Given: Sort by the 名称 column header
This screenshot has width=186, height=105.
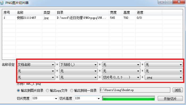Looking at the screenshot, I should (x=29, y=12).
